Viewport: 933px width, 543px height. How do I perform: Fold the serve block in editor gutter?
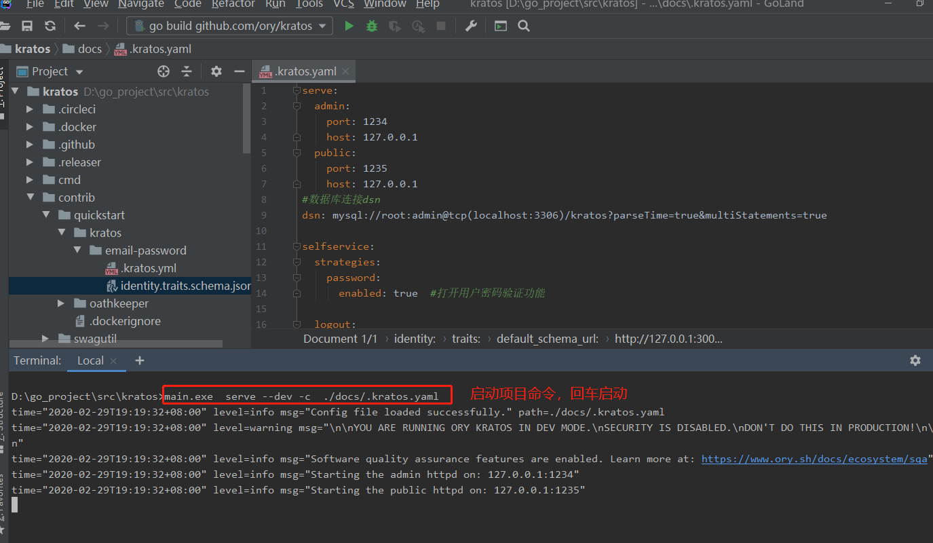point(296,90)
